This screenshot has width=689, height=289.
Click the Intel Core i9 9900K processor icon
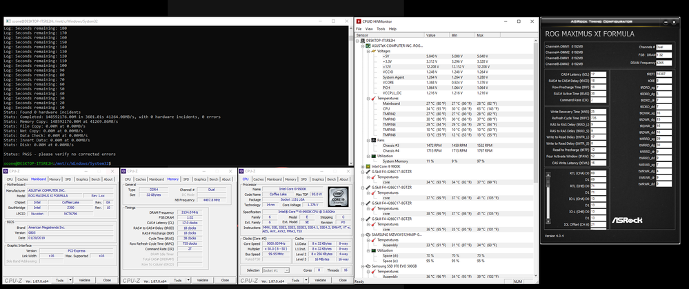[368, 166]
